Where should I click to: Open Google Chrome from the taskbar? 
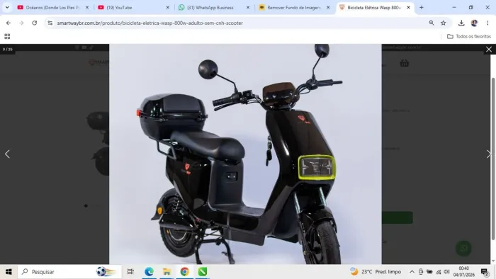coord(185,272)
